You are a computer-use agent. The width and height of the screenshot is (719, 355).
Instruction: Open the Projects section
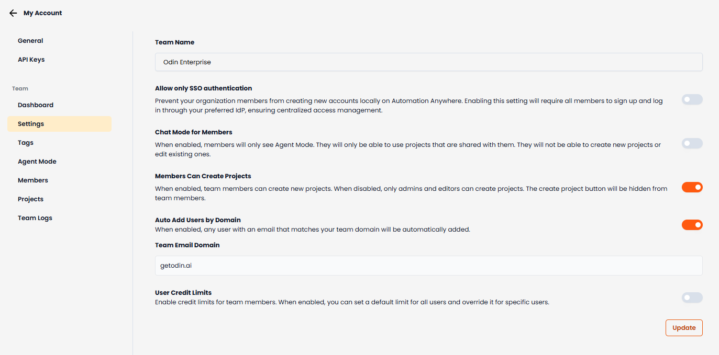click(30, 199)
